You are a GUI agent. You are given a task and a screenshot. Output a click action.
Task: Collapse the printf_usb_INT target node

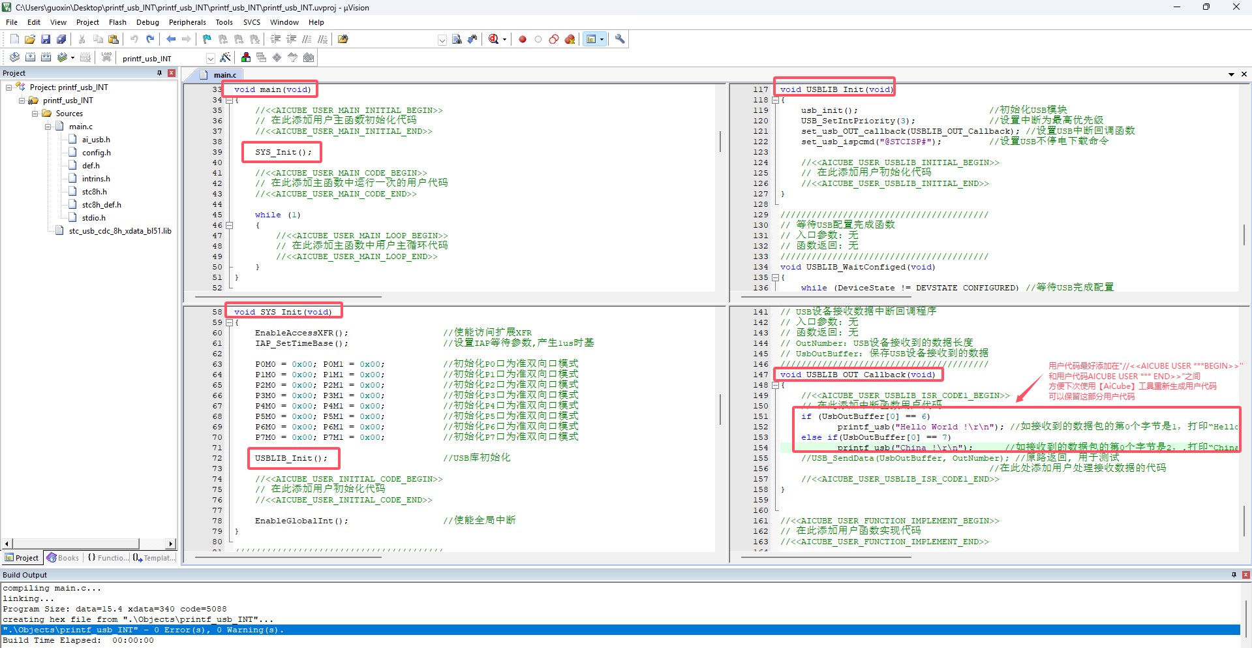[x=22, y=100]
